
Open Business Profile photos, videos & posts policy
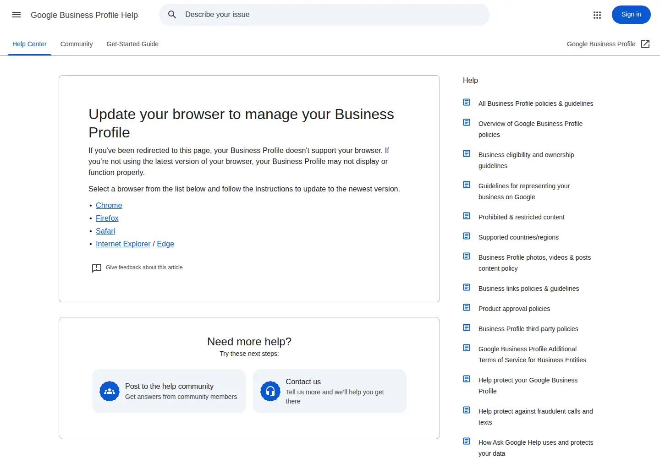(534, 263)
